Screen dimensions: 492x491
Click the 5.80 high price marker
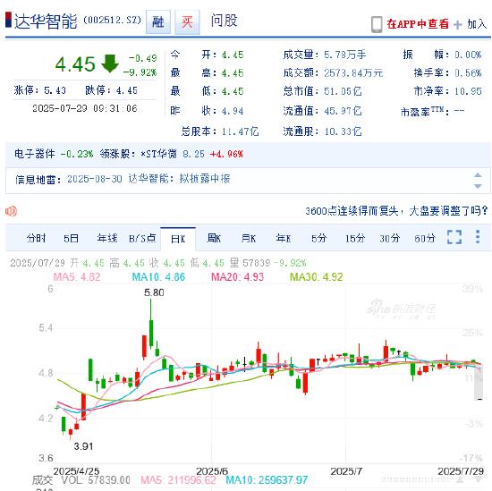154,292
